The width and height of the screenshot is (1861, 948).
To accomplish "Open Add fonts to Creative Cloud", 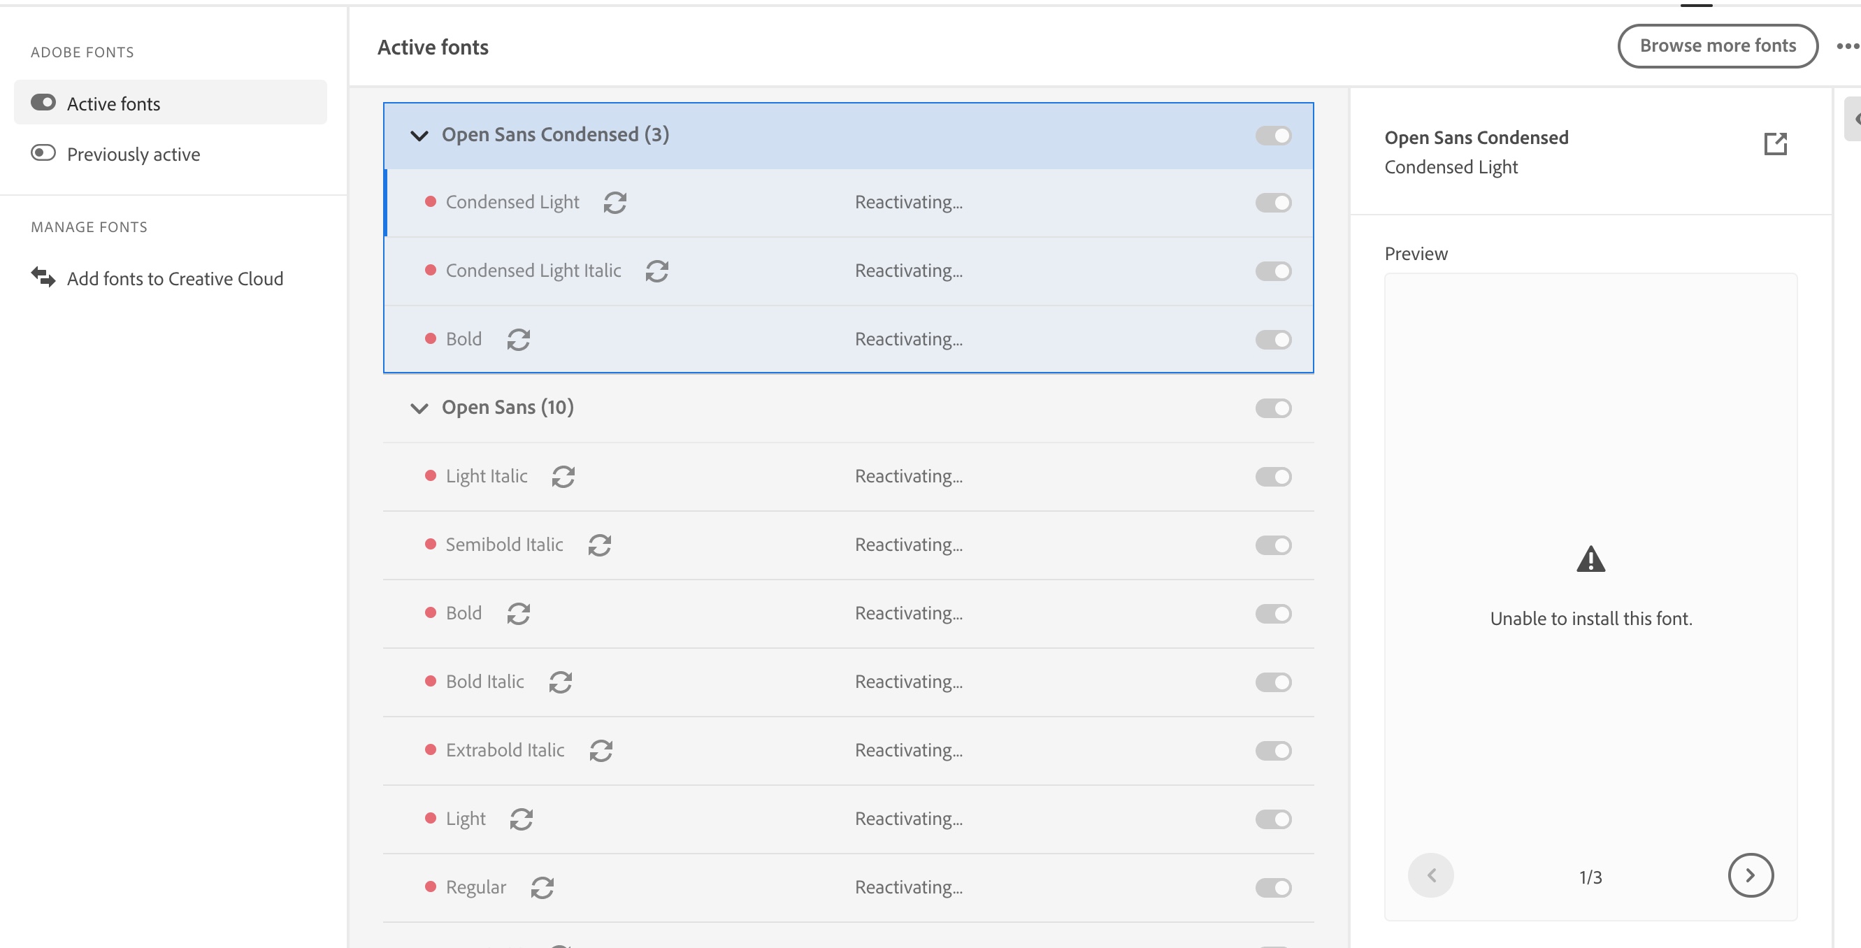I will 175,278.
